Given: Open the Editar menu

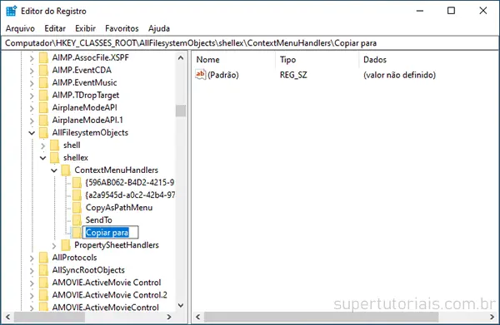Looking at the screenshot, I should [55, 28].
